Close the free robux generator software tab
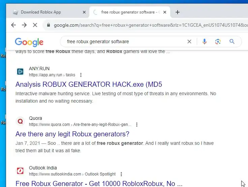 pos(165,12)
